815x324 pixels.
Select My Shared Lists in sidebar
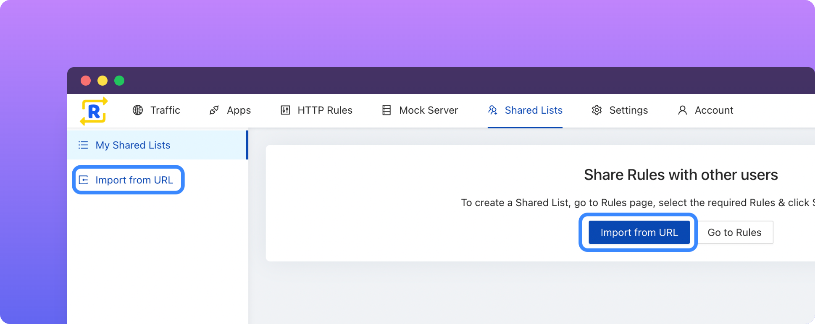[x=158, y=145]
